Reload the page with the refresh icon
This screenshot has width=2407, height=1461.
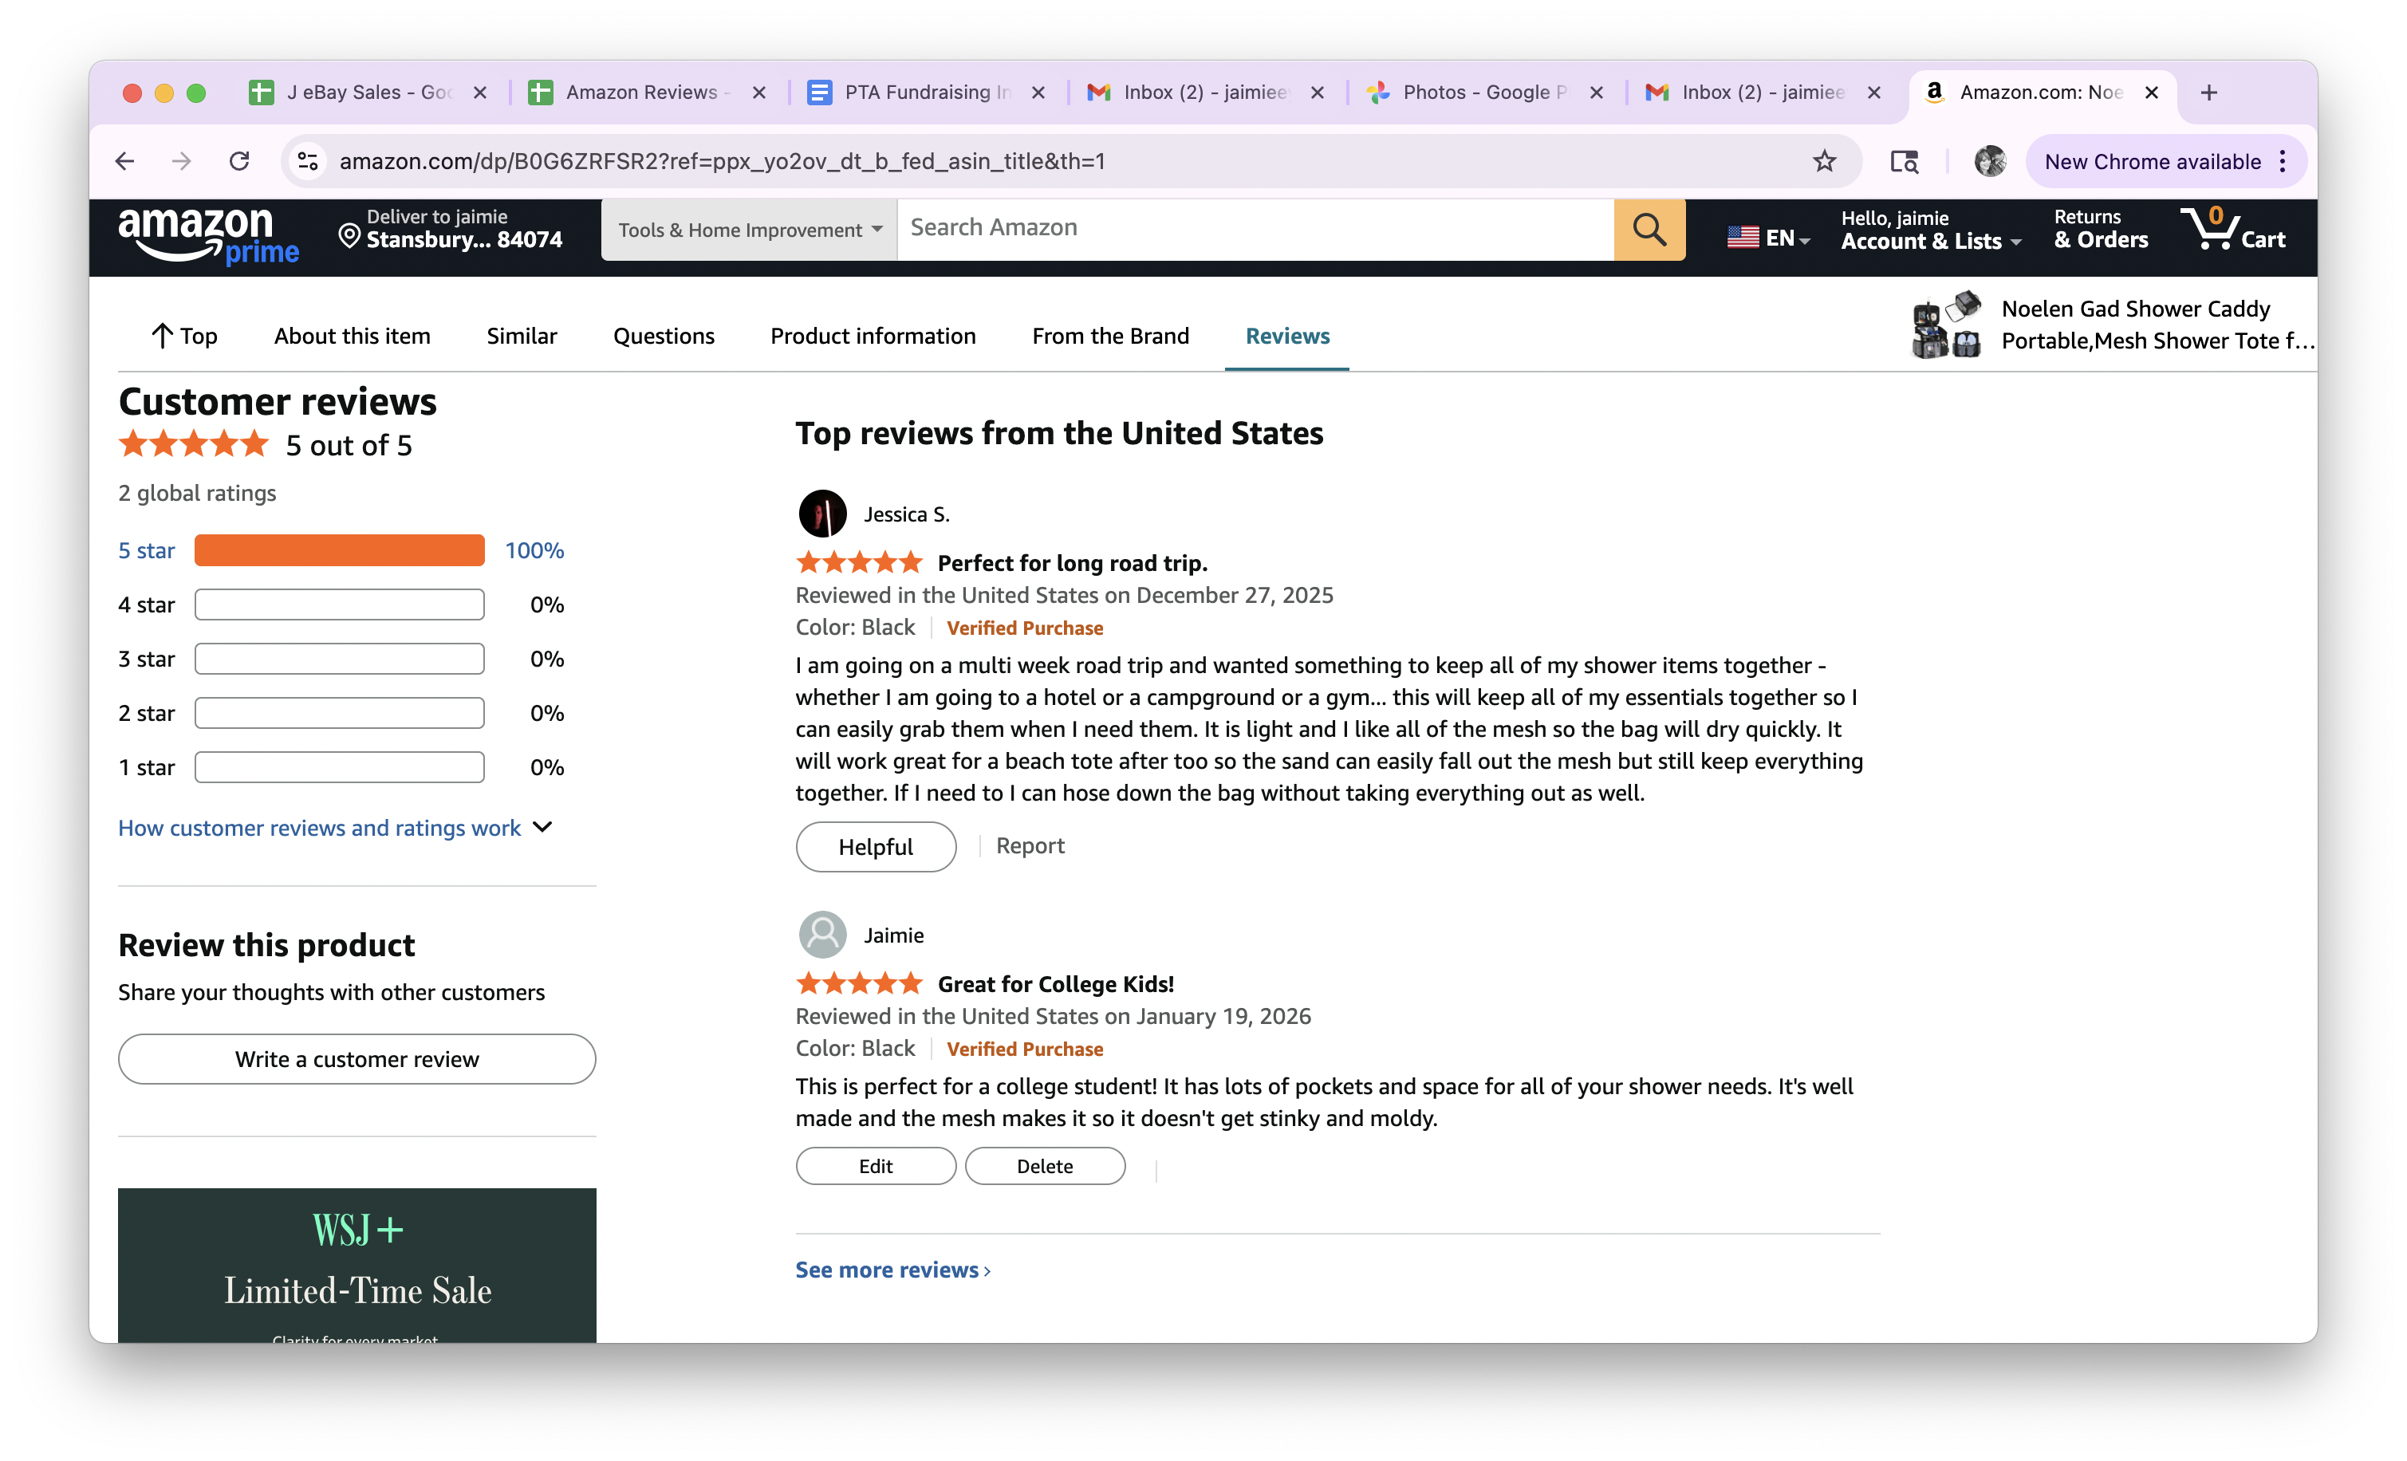(239, 161)
